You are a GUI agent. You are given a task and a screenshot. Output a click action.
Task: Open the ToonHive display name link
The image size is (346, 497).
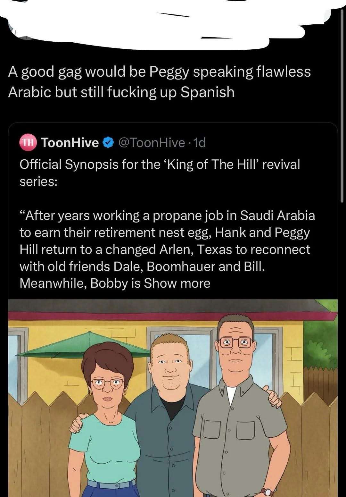pyautogui.click(x=70, y=142)
